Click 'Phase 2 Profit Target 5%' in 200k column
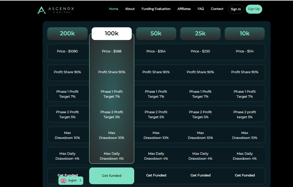 click(67, 114)
